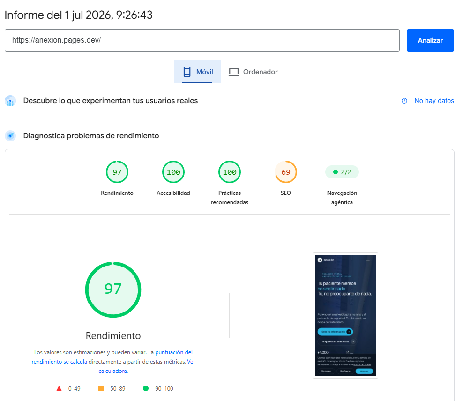Jump to Prácticas recomendadas gauge 100
The height and width of the screenshot is (401, 463).
click(230, 172)
